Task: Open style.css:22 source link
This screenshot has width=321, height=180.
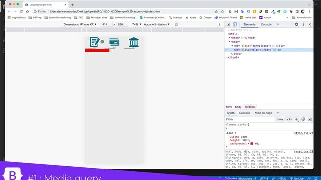Action: 303,133
